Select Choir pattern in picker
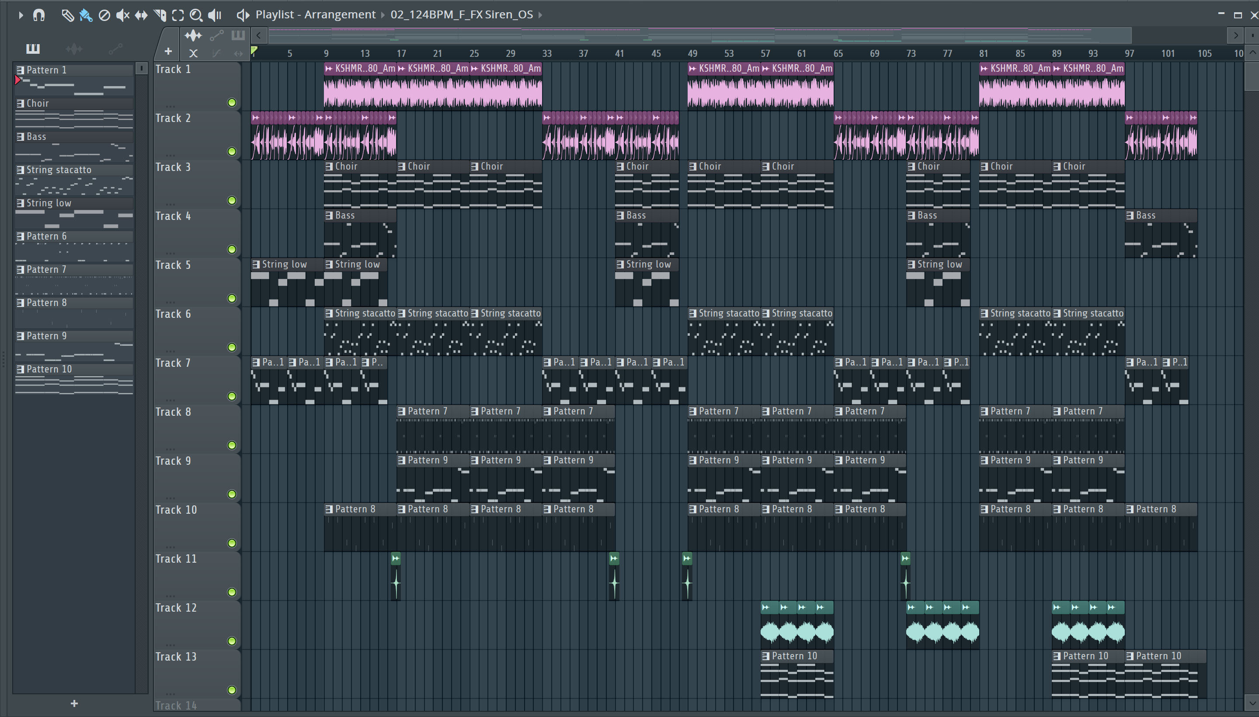 point(74,113)
